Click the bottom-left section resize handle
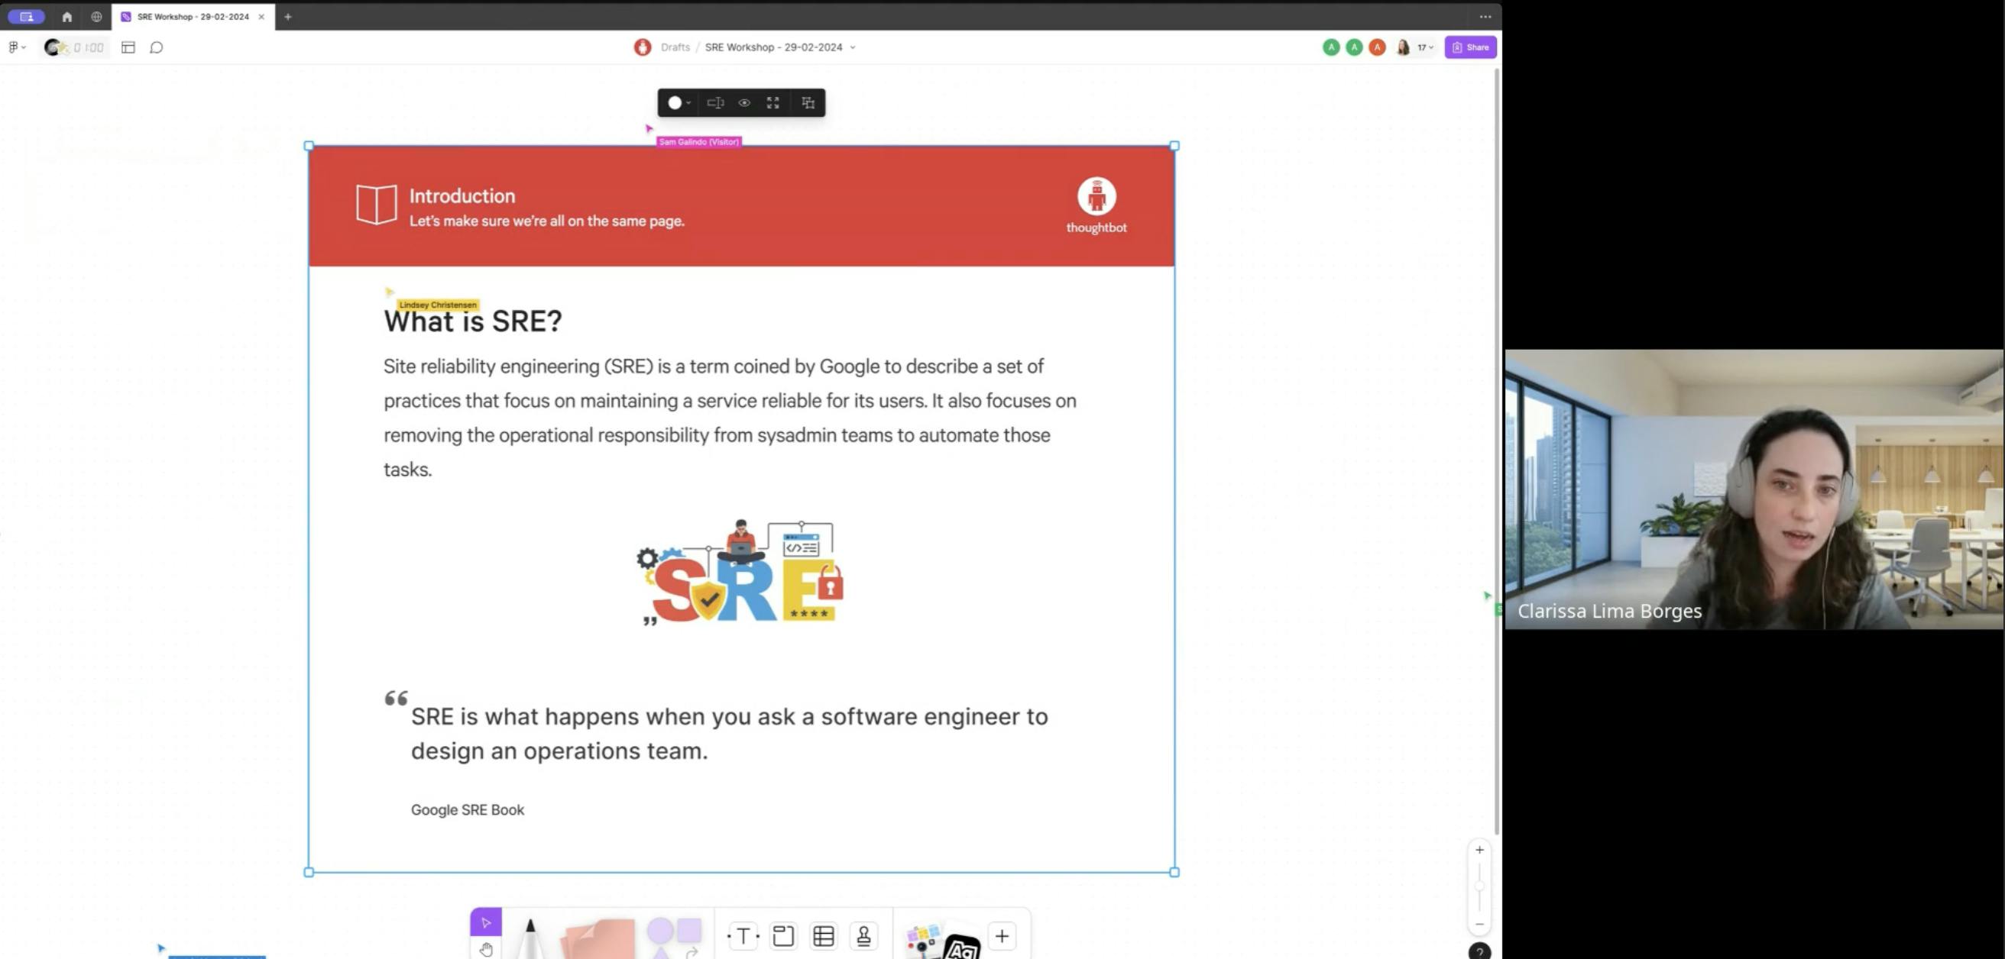The width and height of the screenshot is (2005, 959). (309, 872)
